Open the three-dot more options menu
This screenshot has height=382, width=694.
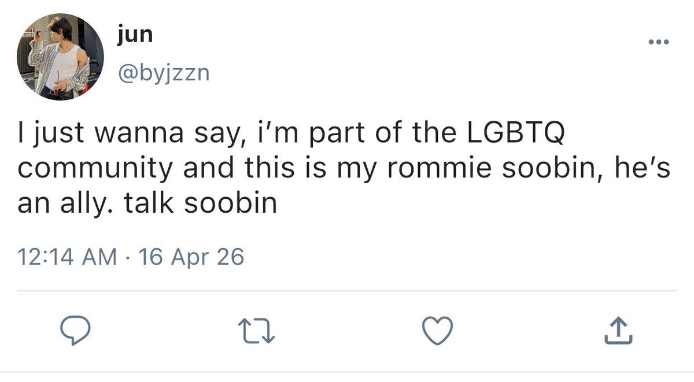point(659,42)
